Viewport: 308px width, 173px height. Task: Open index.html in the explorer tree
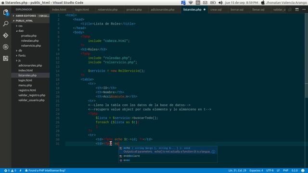(x=26, y=70)
